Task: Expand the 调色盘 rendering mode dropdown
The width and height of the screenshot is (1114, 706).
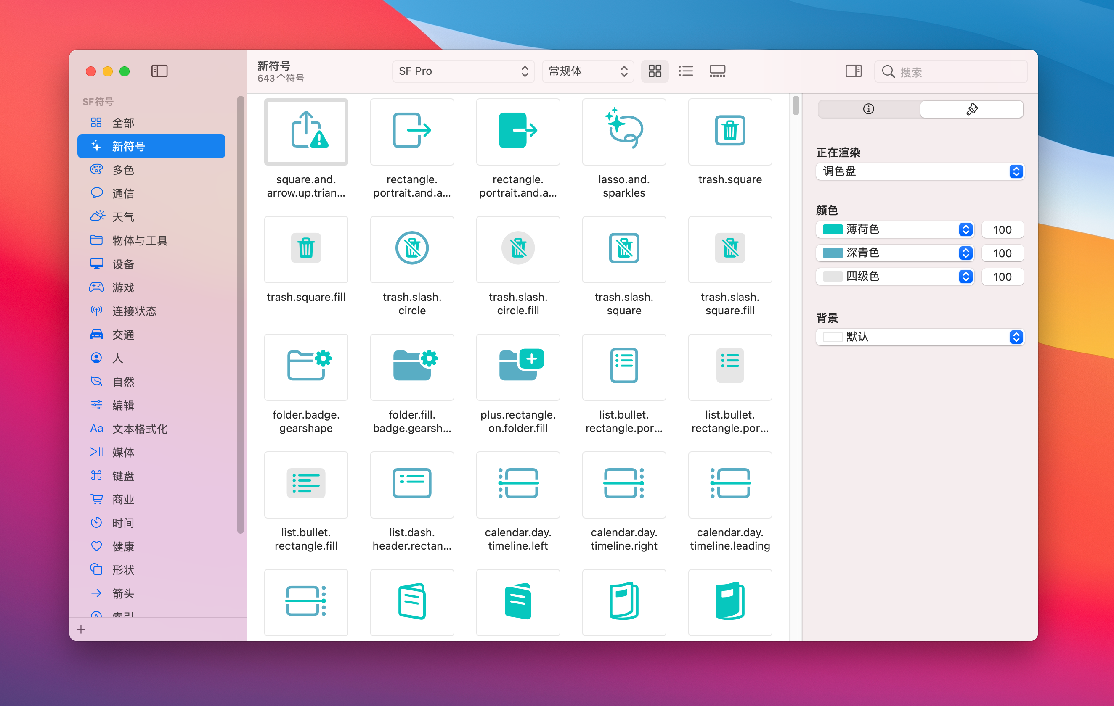Action: pyautogui.click(x=920, y=171)
